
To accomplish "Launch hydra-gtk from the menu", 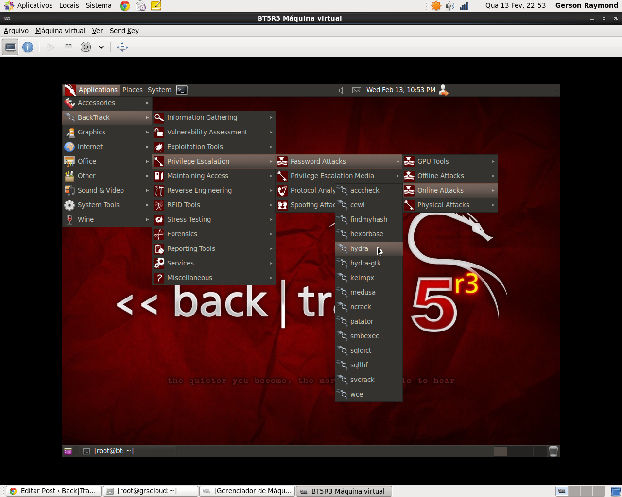I will 369,263.
